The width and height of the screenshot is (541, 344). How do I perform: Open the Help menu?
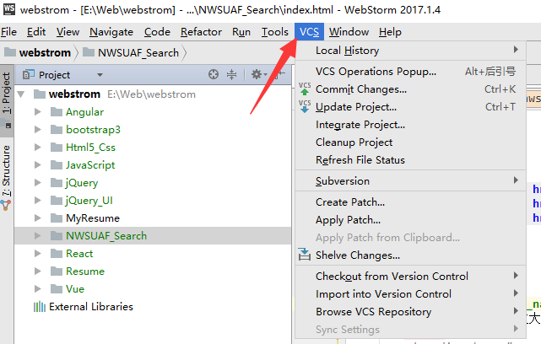[x=390, y=32]
